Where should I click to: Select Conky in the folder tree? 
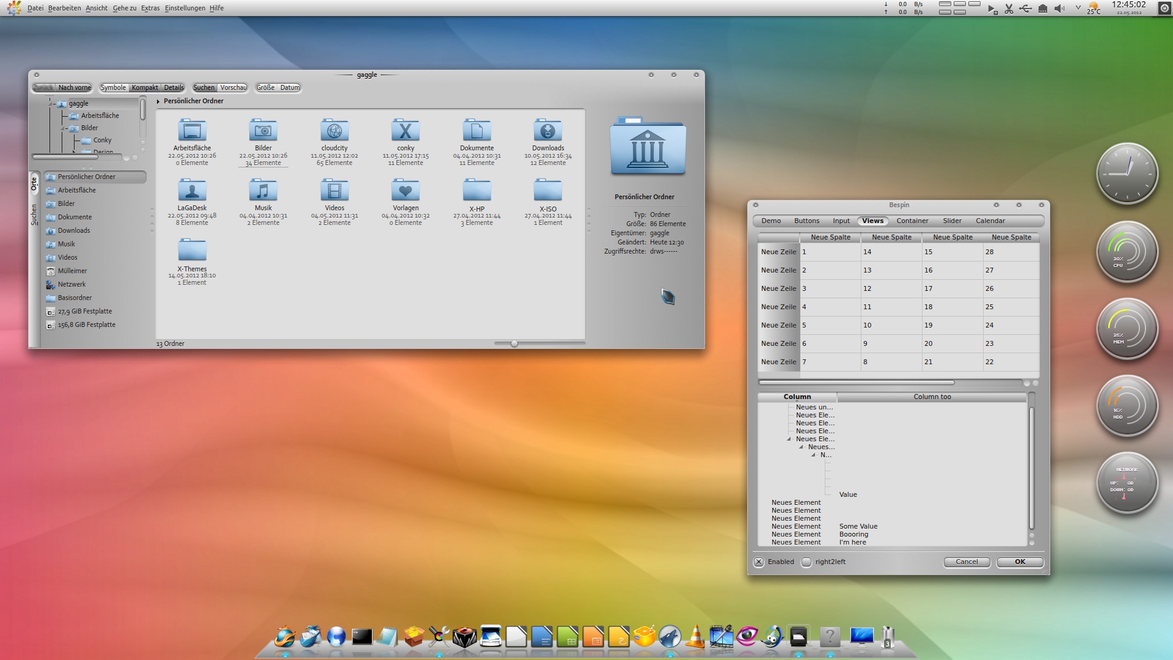coord(102,140)
